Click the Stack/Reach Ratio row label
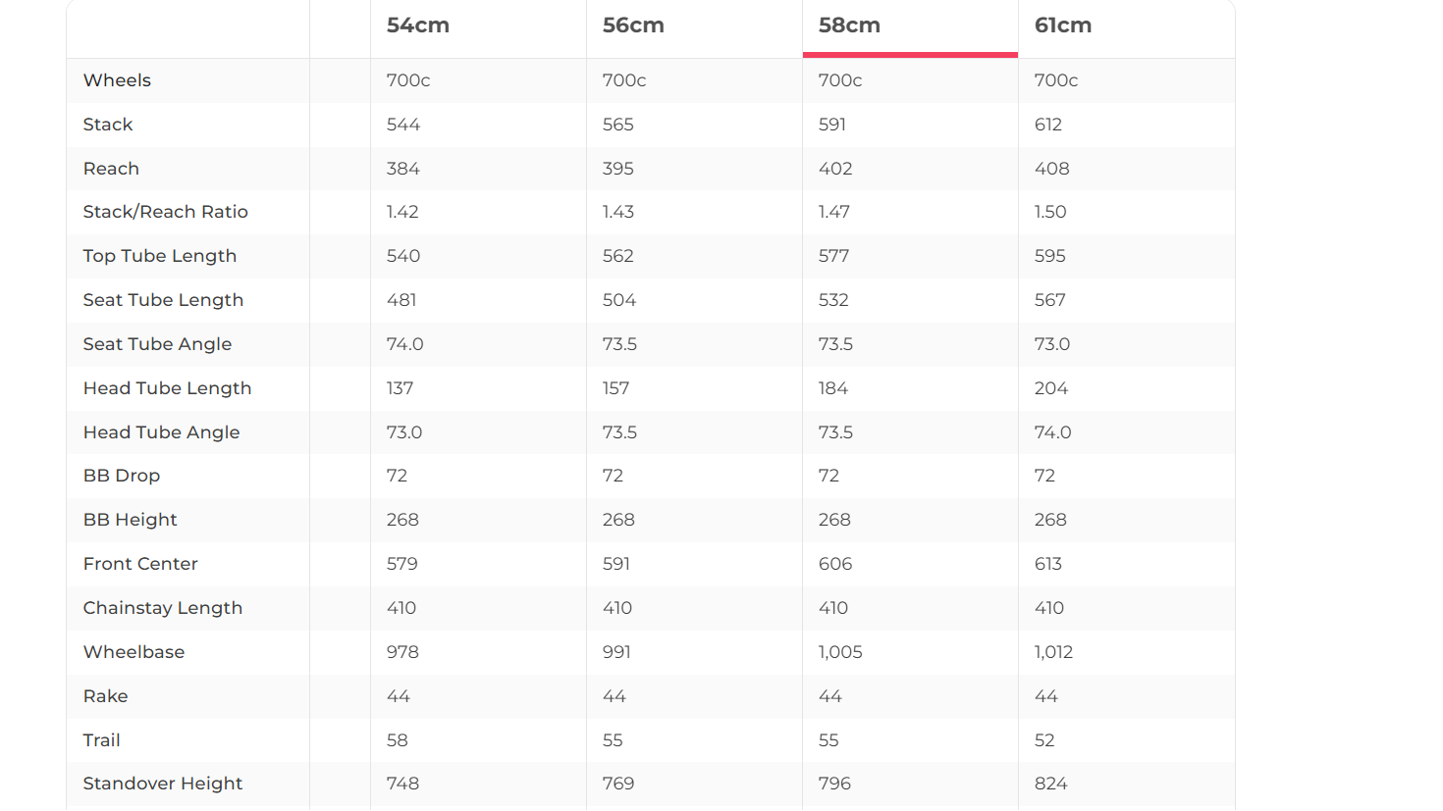 tap(165, 212)
